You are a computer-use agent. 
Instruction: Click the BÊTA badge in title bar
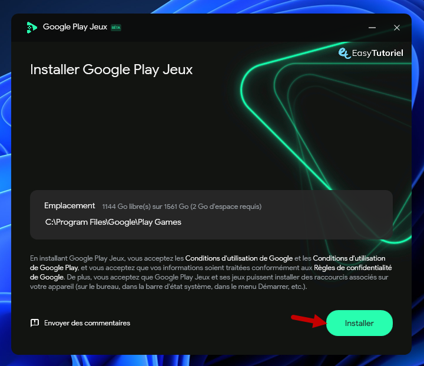point(116,28)
